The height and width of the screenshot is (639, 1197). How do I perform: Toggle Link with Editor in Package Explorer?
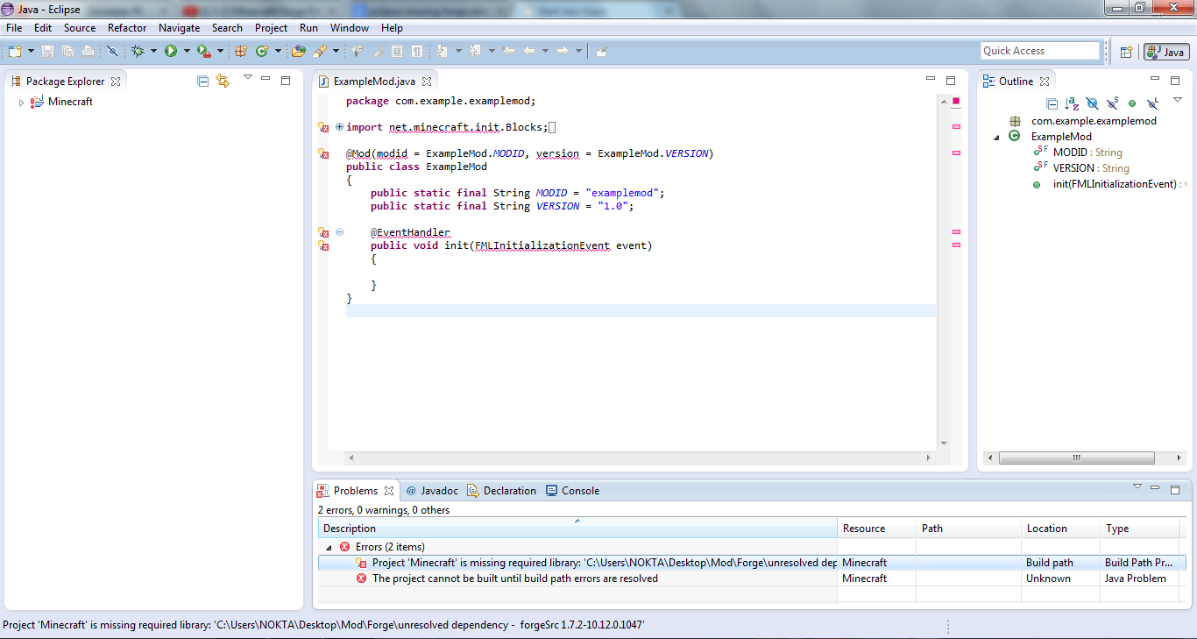point(223,81)
